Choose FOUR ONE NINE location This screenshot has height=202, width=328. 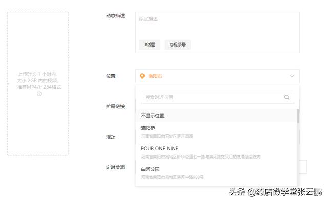point(216,152)
